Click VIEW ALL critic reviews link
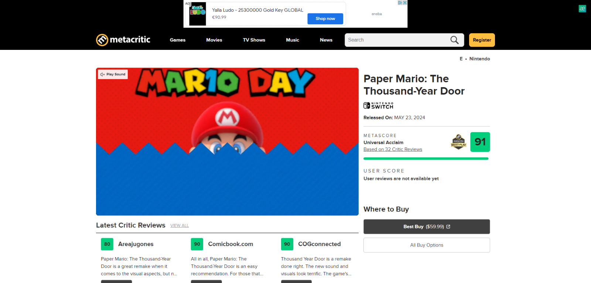The image size is (591, 283). click(x=180, y=226)
